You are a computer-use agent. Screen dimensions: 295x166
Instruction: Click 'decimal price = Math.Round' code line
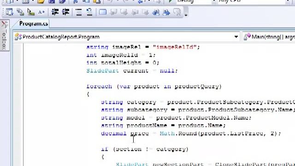coord(191,133)
